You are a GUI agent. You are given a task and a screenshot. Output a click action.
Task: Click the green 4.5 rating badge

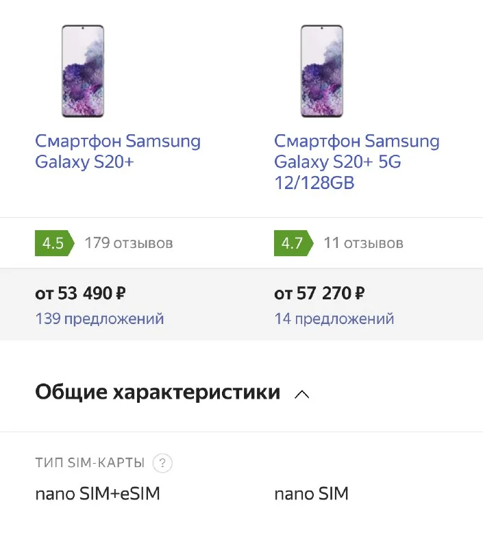coord(53,243)
